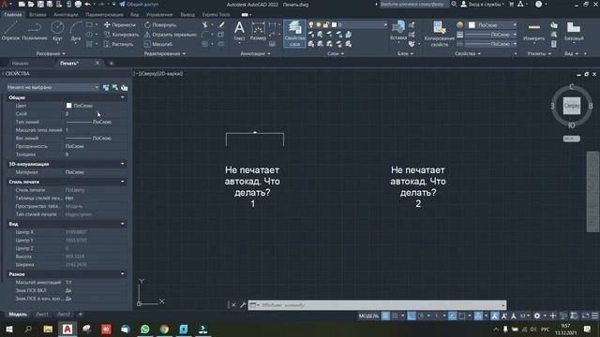Open the Ничего не выбрано selection dropdown
This screenshot has width=600, height=337.
(52, 87)
